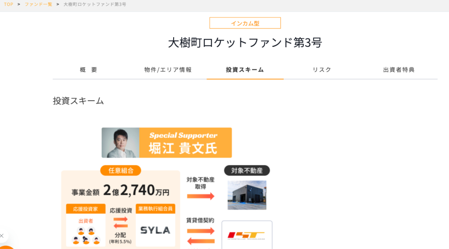Click the target property building photo
449x249 pixels.
coord(247,195)
